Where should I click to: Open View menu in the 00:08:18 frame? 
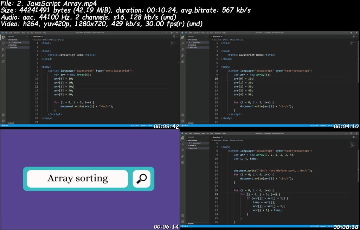[203, 133]
